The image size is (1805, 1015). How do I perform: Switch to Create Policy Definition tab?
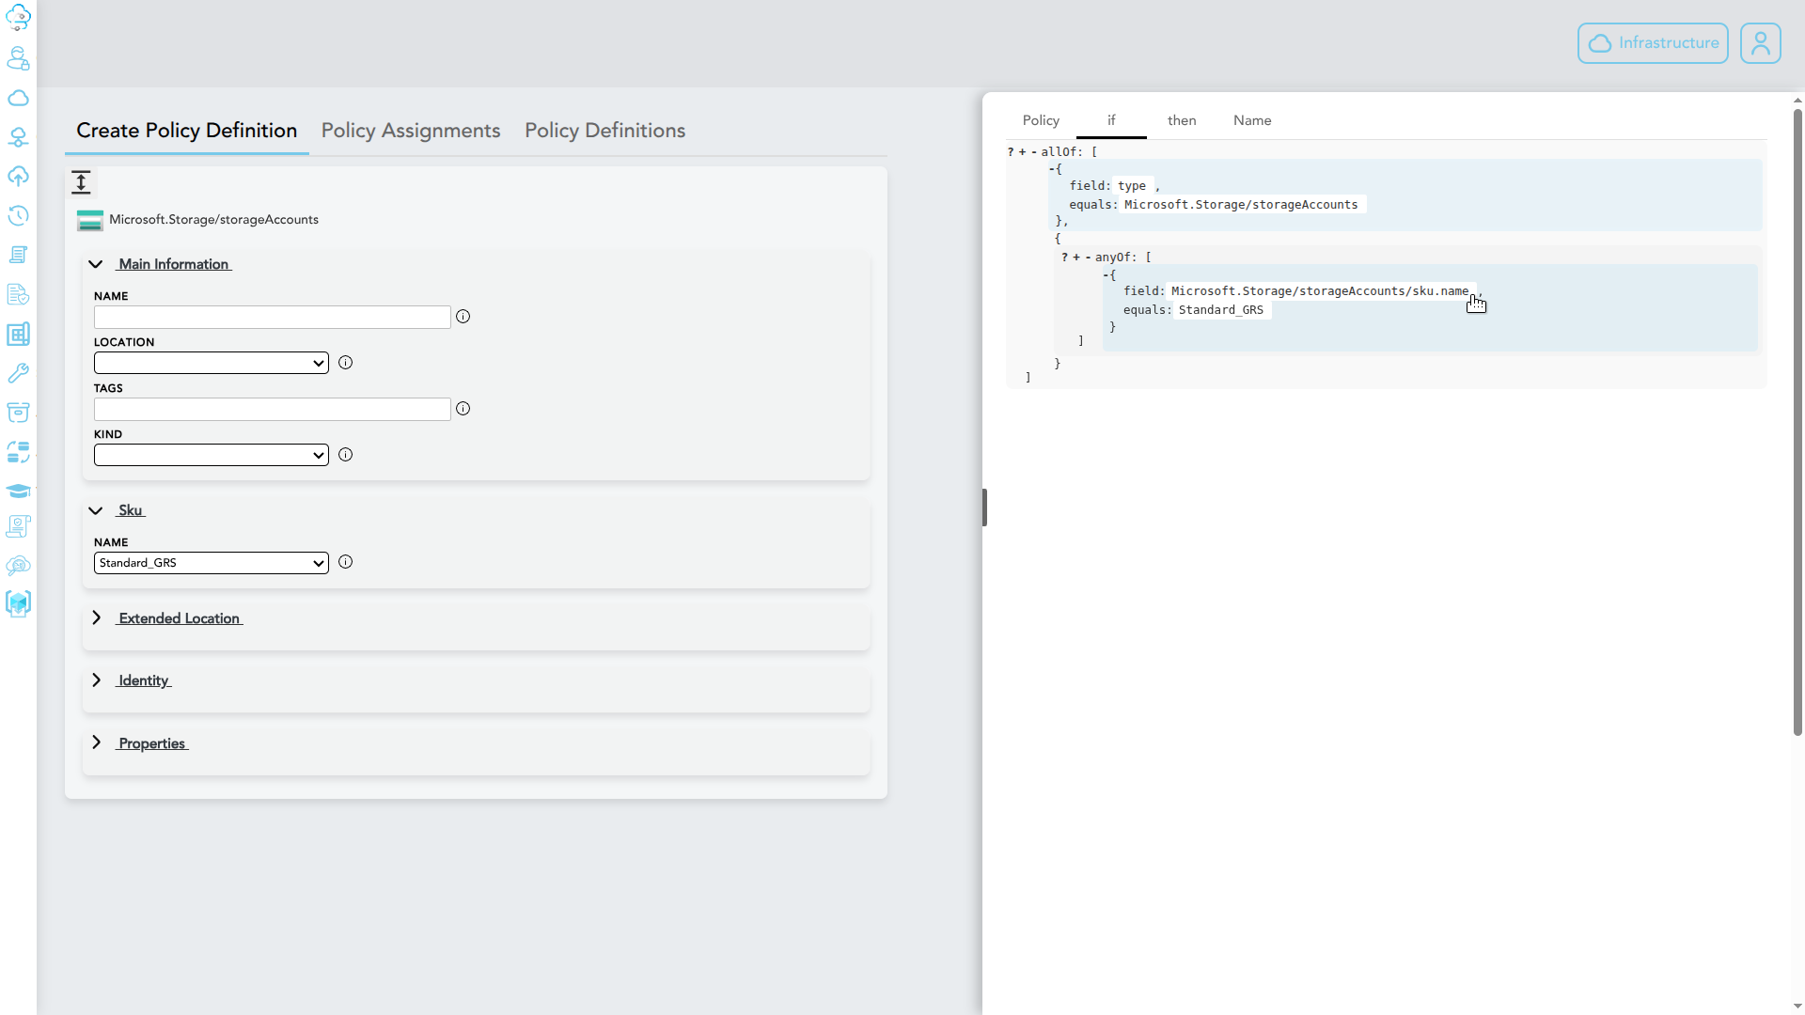tap(186, 131)
